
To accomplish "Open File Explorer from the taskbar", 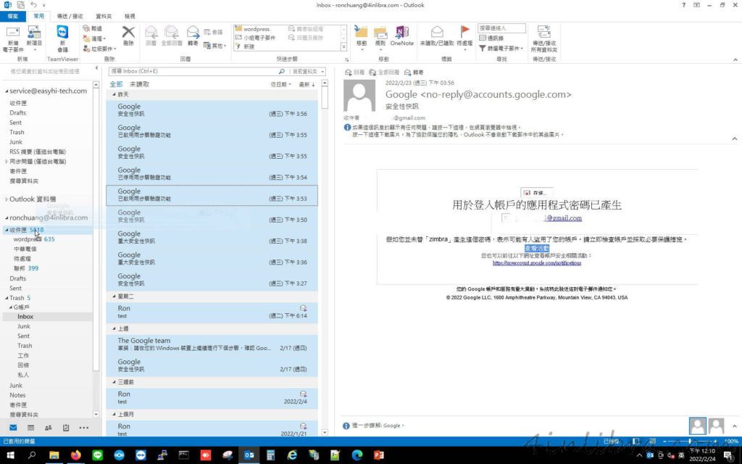I will coord(54,455).
